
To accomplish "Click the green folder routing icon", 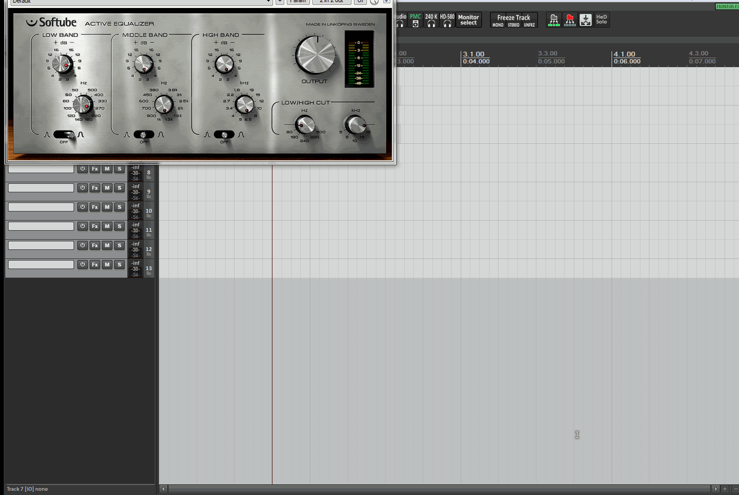I will tap(554, 20).
